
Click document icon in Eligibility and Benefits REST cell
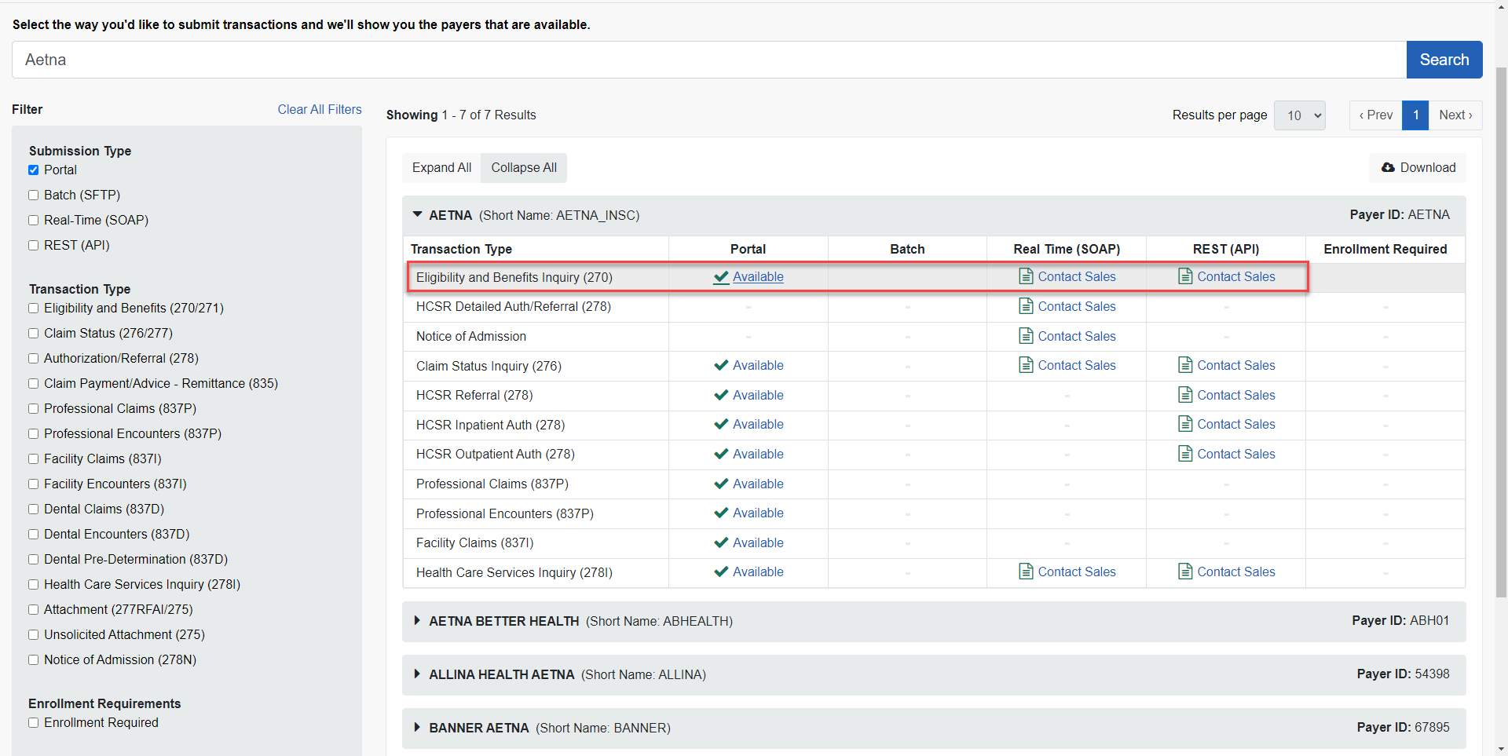tap(1185, 276)
